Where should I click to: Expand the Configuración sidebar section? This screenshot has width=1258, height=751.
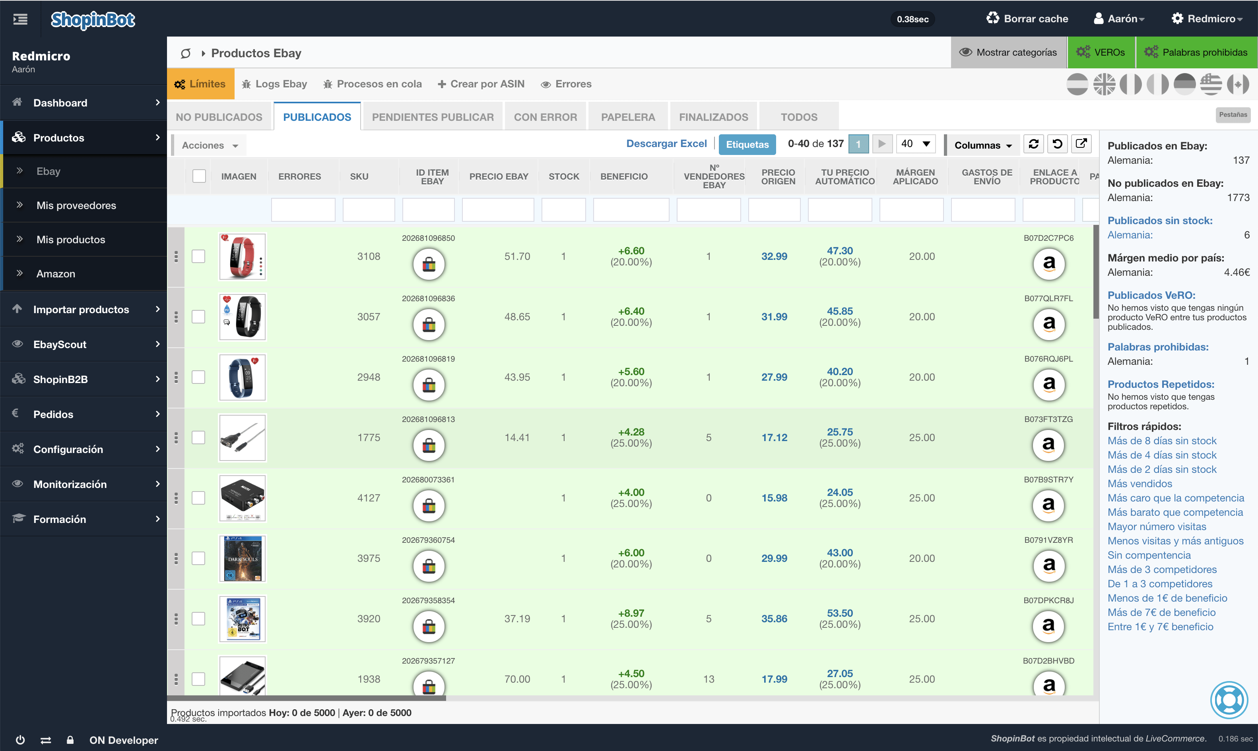tap(83, 449)
